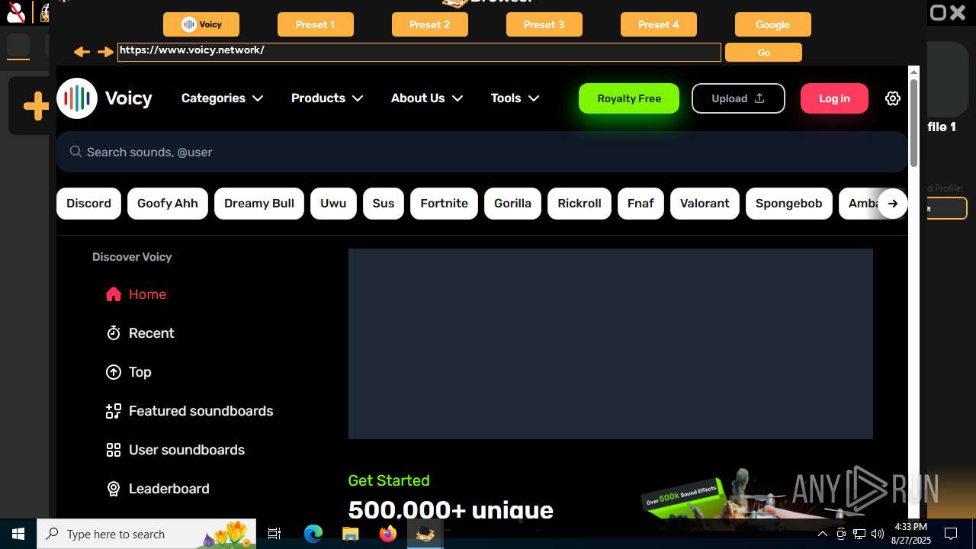Click the Leaderboard sidebar label

click(x=169, y=489)
